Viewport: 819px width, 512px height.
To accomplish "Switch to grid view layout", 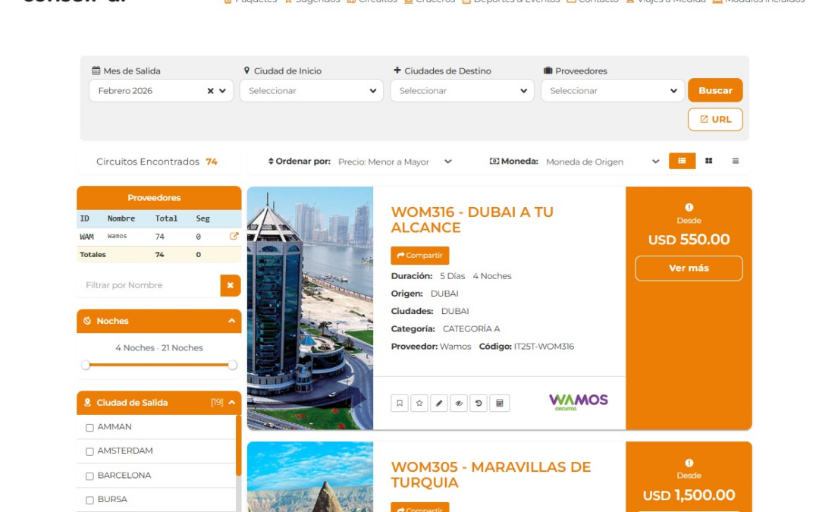I will pos(708,161).
